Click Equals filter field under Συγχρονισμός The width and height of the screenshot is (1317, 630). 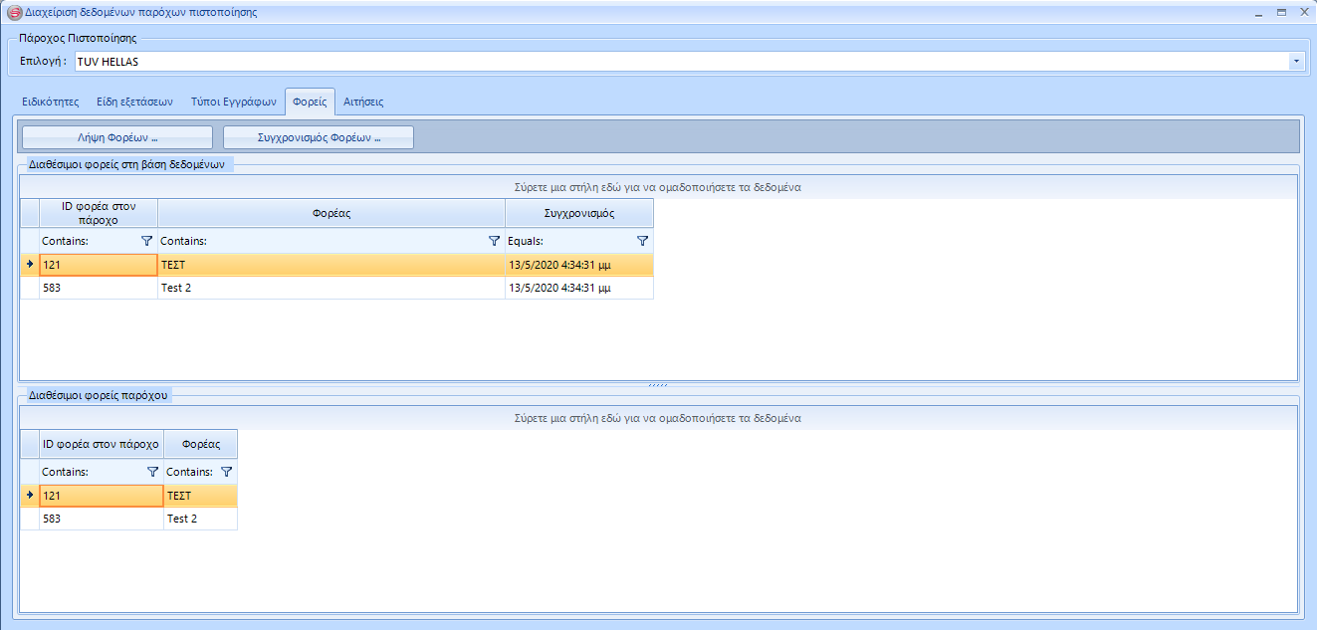point(567,241)
